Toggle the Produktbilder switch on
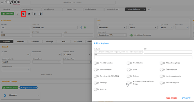Viewport: 194px width, 102px height. [129, 63]
